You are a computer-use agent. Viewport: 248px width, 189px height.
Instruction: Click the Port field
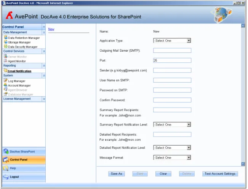click(x=172, y=60)
